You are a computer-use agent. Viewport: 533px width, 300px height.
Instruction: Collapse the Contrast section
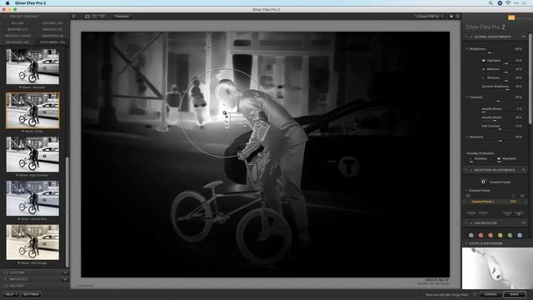(x=467, y=97)
